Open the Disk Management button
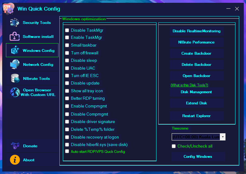The image size is (246, 174). point(197,92)
